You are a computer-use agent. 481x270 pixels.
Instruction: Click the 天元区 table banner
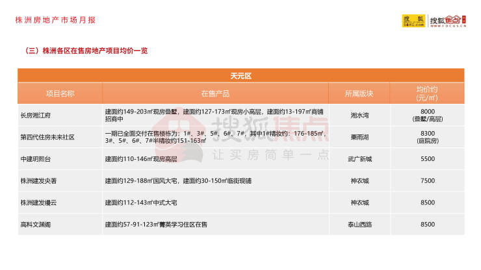pos(240,76)
